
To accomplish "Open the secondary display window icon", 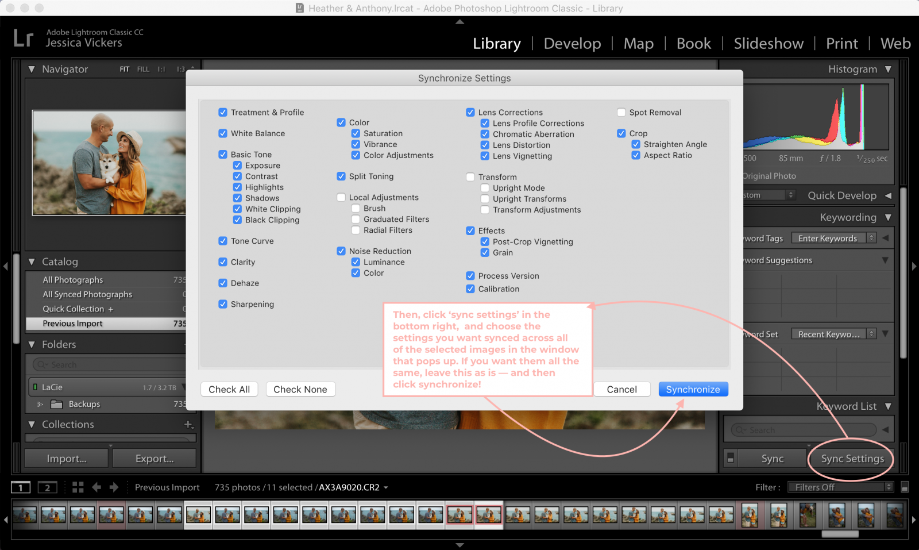I will click(x=47, y=487).
